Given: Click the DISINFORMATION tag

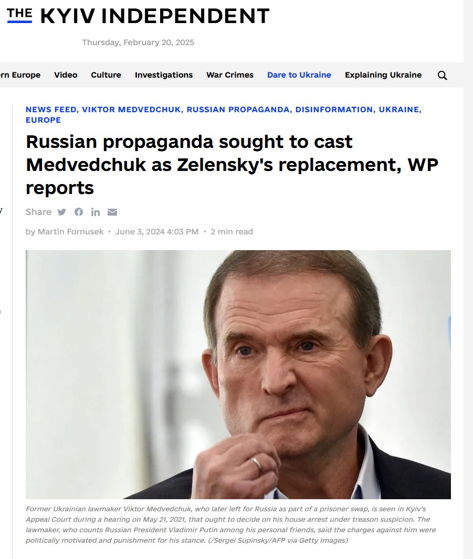Looking at the screenshot, I should coord(334,110).
